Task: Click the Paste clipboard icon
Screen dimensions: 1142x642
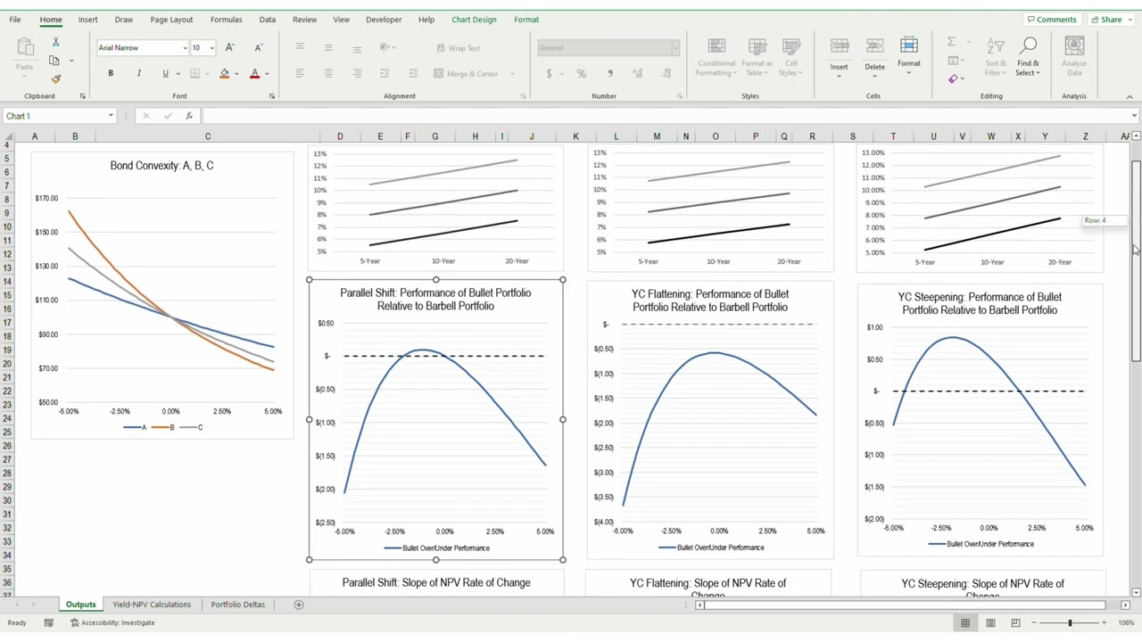Action: pyautogui.click(x=25, y=46)
